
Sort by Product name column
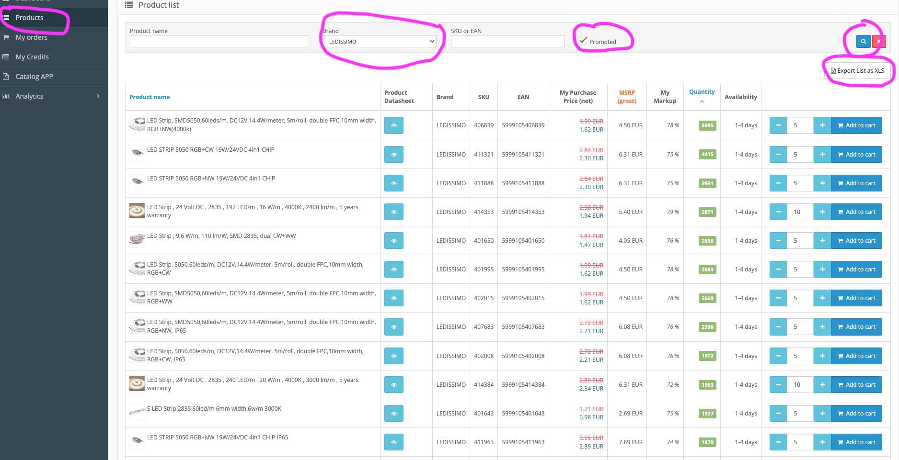[x=150, y=97]
